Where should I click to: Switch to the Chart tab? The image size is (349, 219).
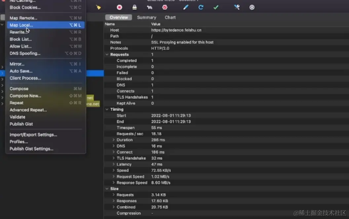[170, 17]
